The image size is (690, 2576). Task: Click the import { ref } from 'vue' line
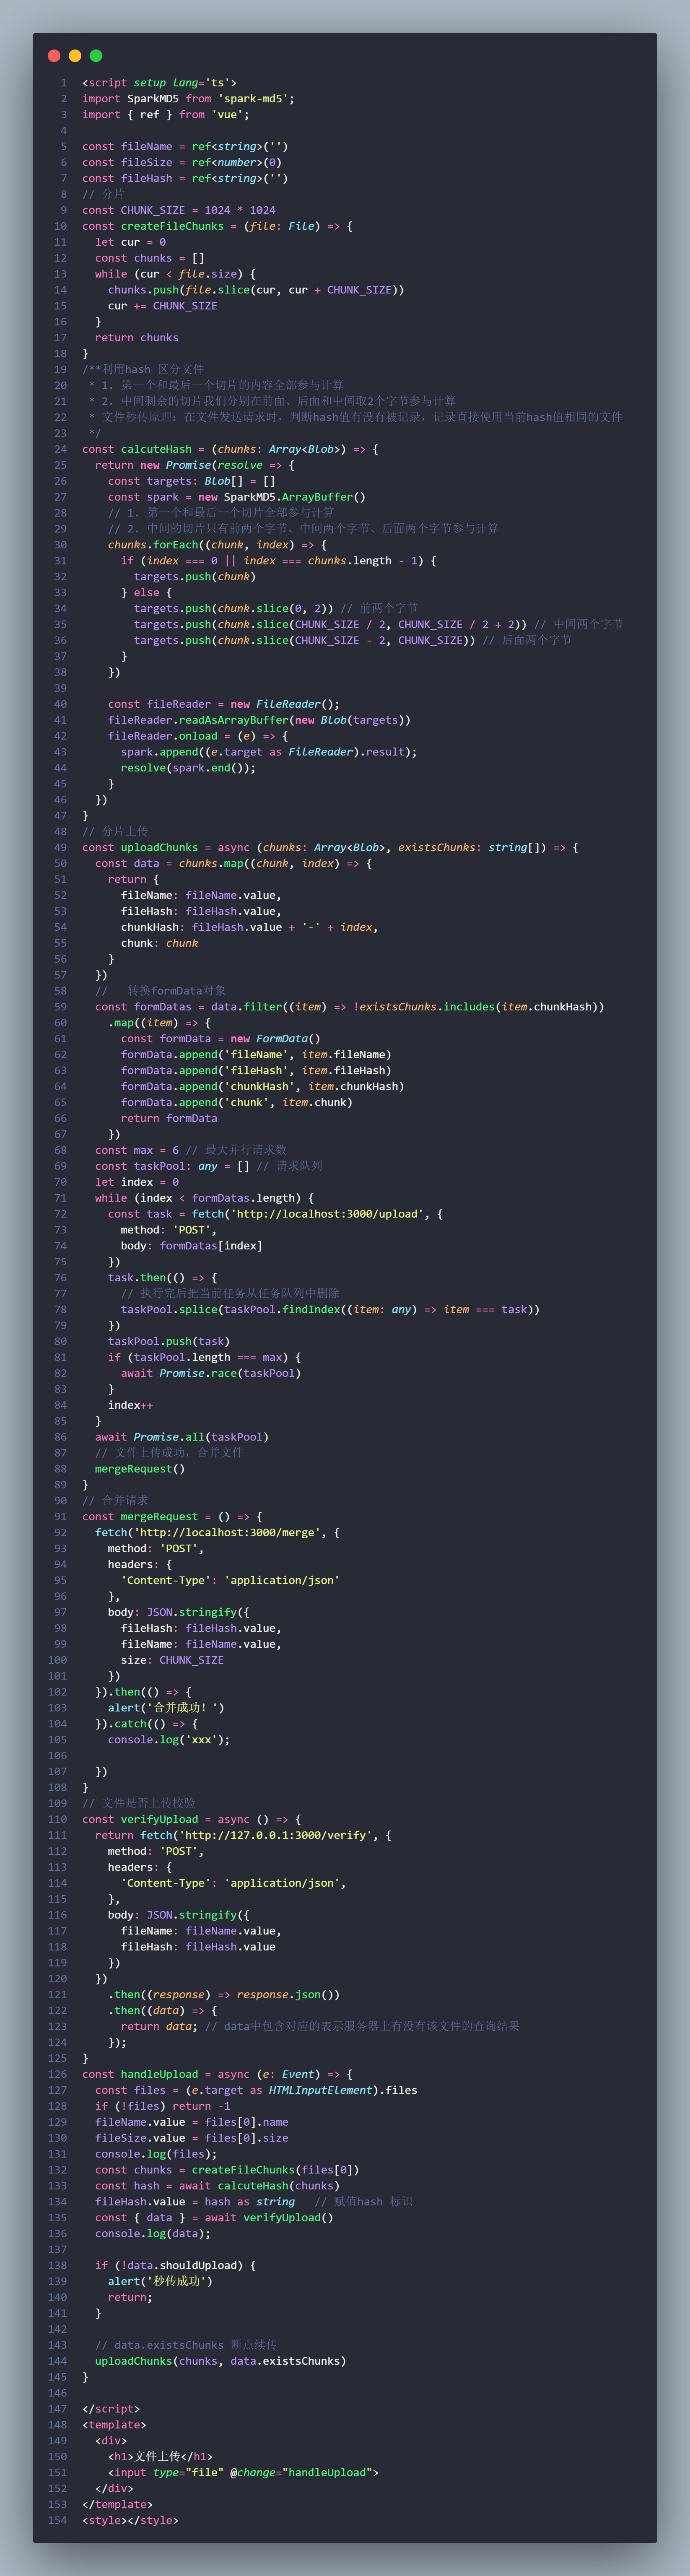pos(166,115)
